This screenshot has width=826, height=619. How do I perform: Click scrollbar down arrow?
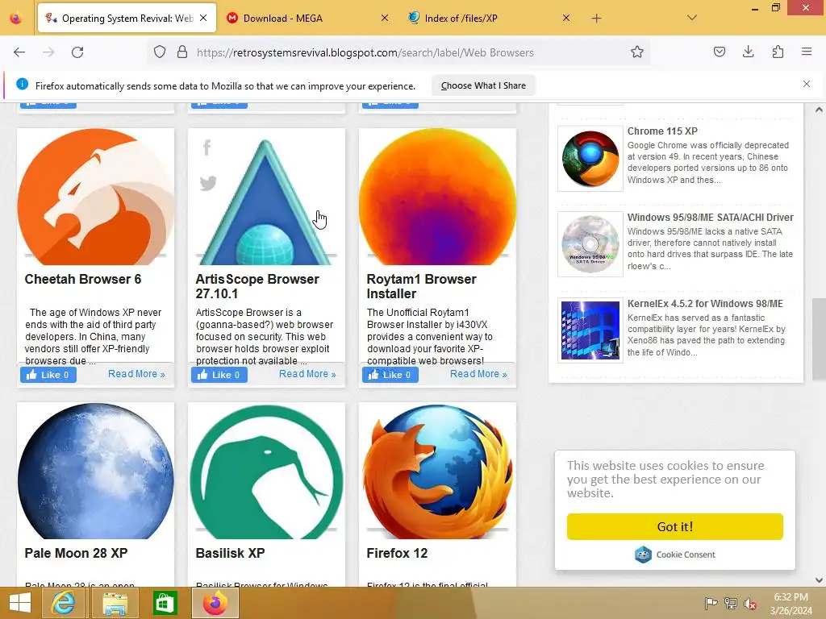click(819, 580)
